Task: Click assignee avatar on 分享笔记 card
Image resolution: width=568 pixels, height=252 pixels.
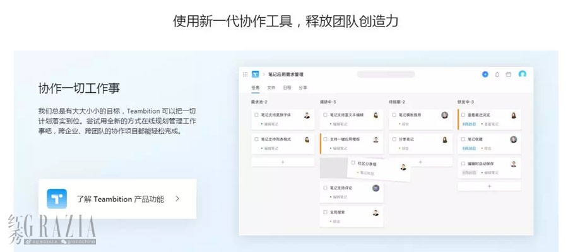Action: coord(445,140)
